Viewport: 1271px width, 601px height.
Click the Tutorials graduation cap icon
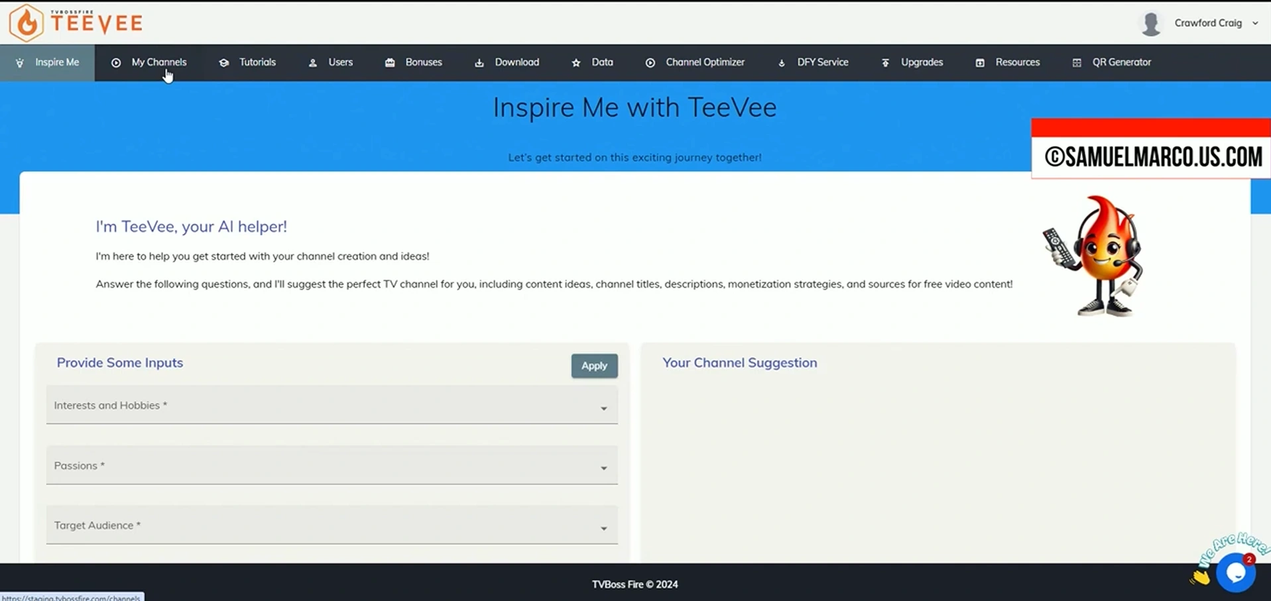click(x=224, y=63)
